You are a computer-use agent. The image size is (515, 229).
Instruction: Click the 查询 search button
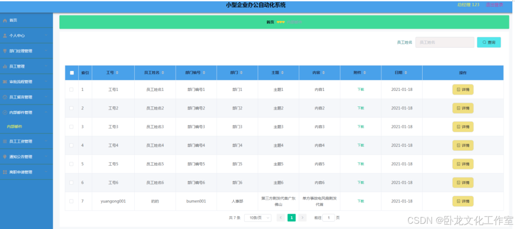(x=489, y=43)
